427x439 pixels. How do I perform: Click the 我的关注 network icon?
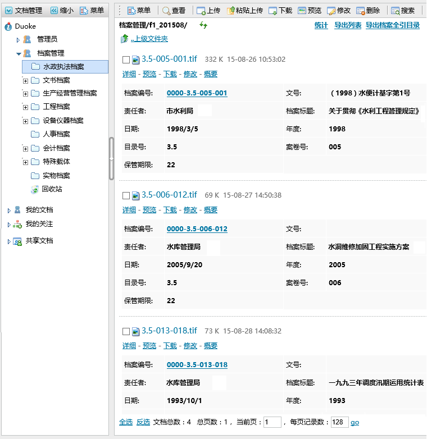pyautogui.click(x=17, y=224)
